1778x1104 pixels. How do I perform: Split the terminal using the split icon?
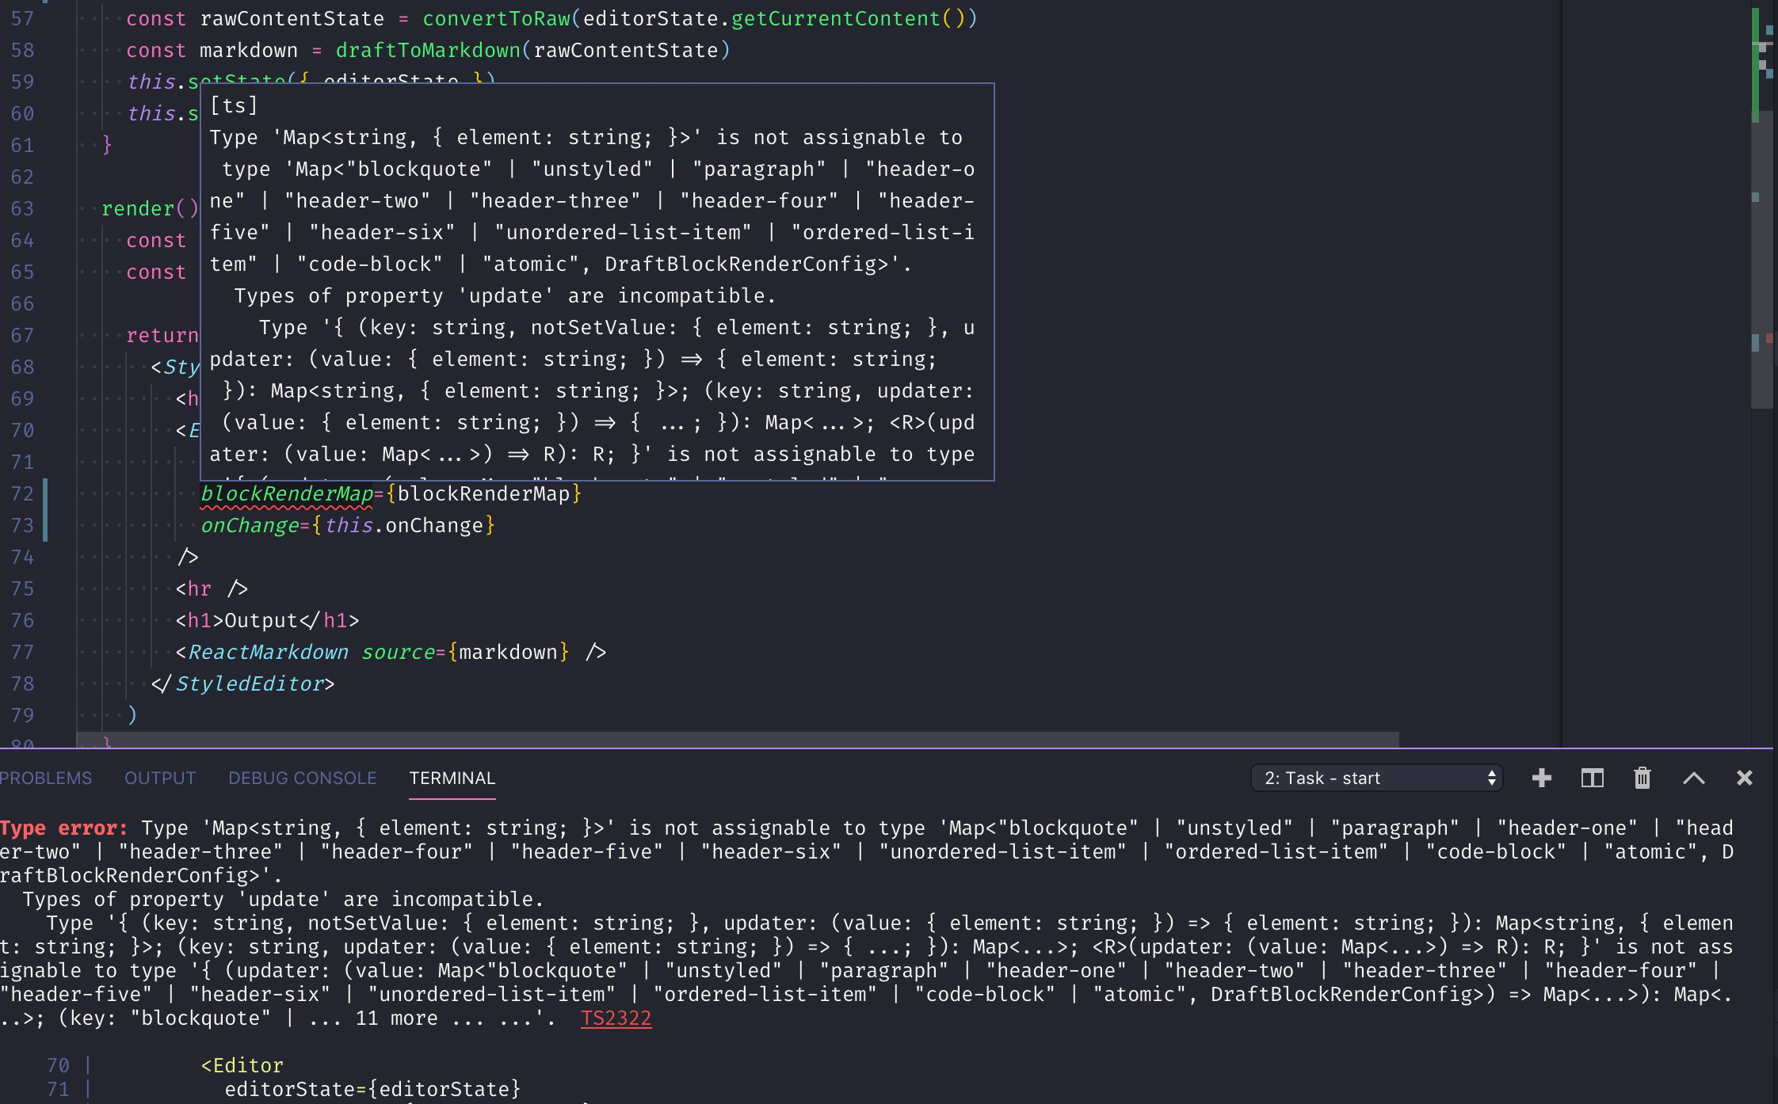(1591, 779)
